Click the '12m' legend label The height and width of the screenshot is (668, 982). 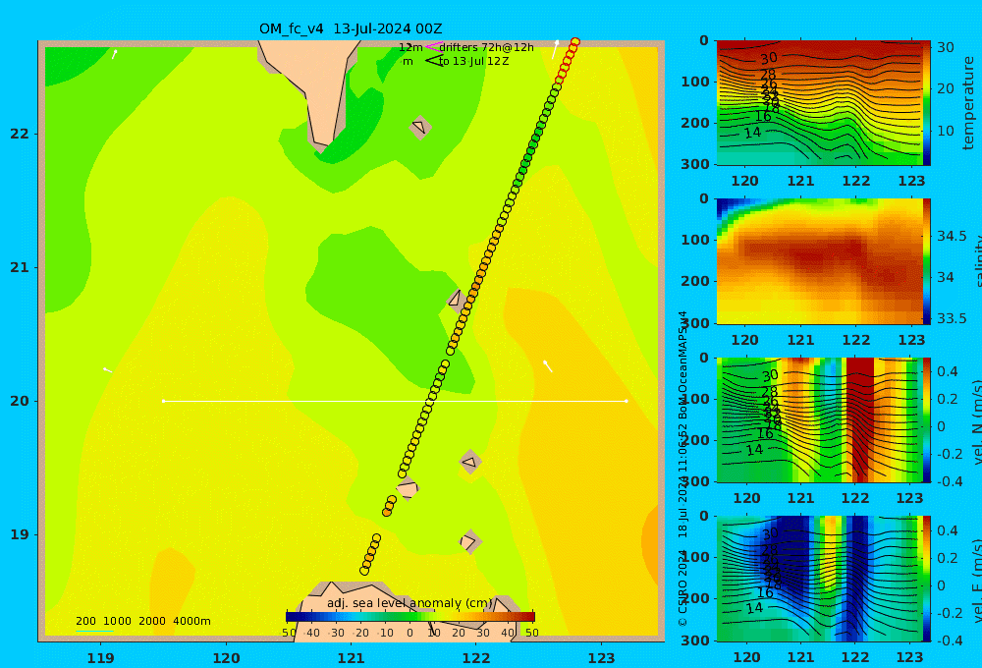pyautogui.click(x=410, y=47)
